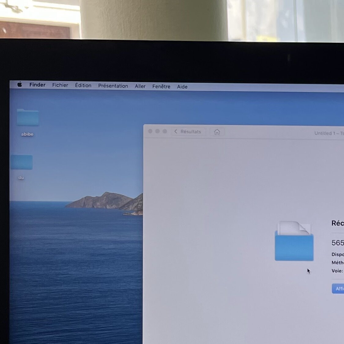The height and width of the screenshot is (344, 344).
Task: Open the Fenêtre menu
Action: point(161,87)
